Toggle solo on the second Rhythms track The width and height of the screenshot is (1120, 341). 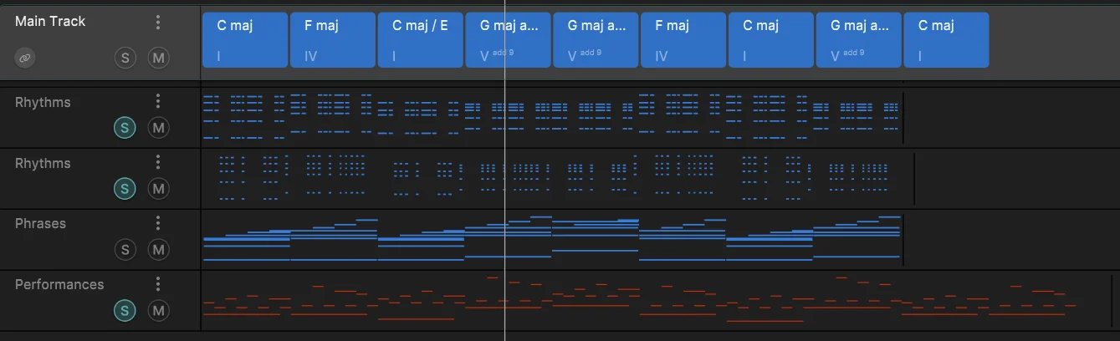point(125,189)
